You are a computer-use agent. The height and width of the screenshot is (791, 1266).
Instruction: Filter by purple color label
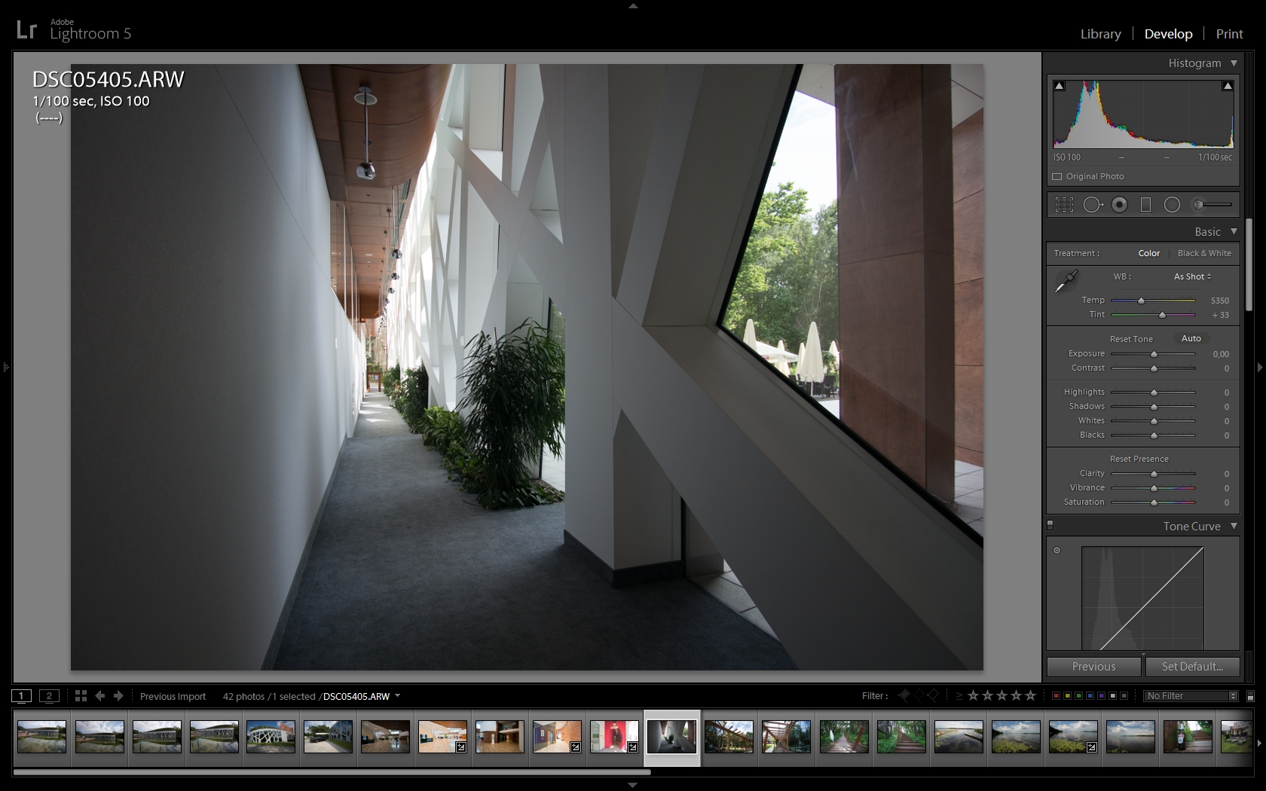click(1102, 696)
